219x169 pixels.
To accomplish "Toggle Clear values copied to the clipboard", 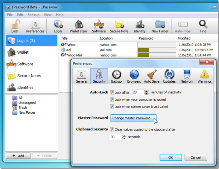I will 112,129.
